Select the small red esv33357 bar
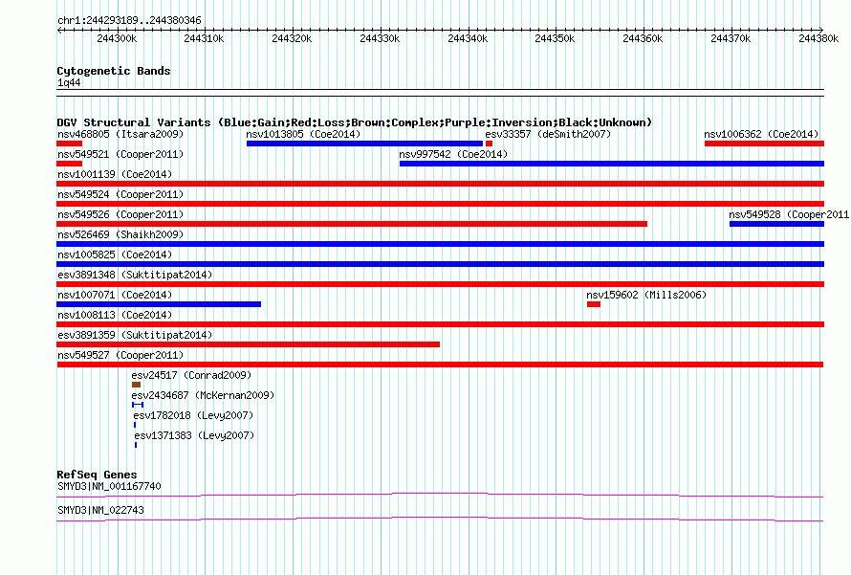 tap(489, 144)
